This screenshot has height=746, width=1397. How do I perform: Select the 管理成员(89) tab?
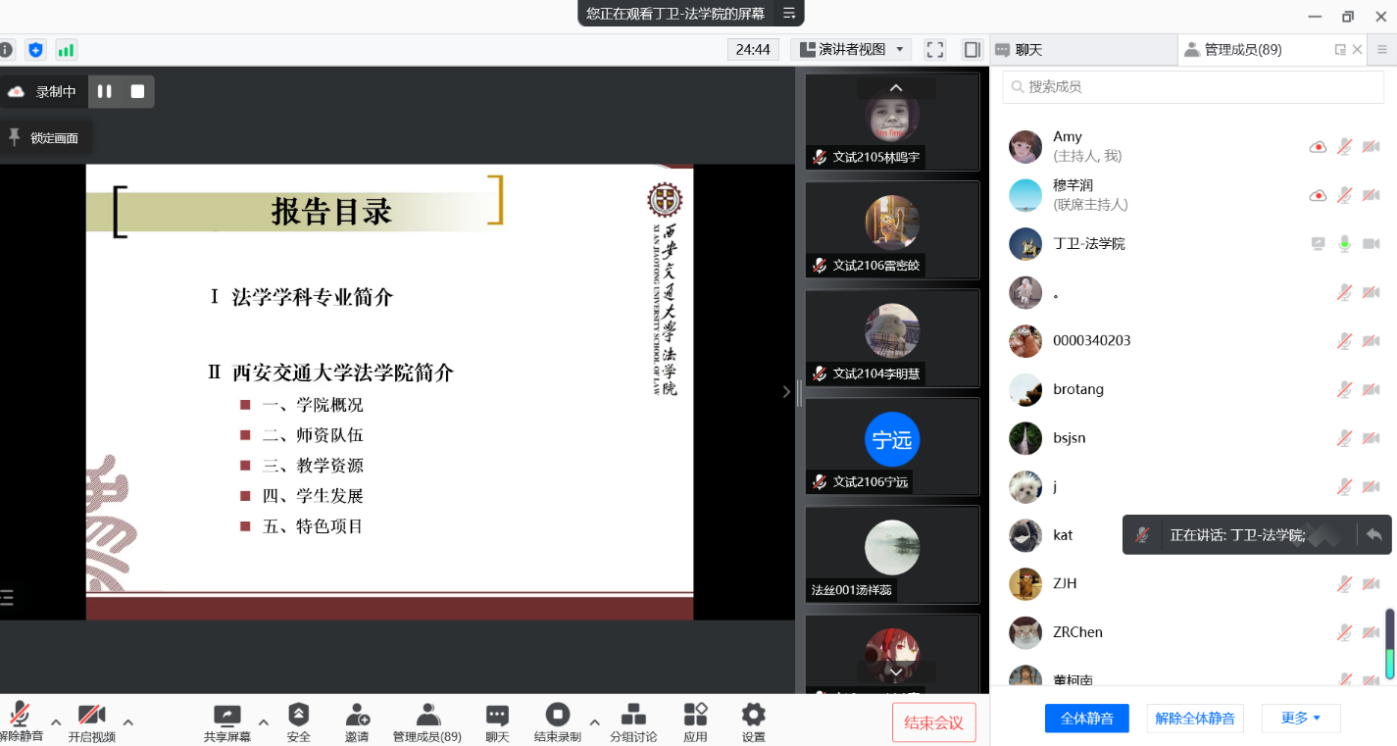(x=1242, y=50)
